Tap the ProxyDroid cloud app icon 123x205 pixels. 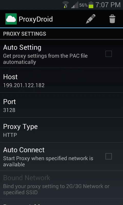click(x=11, y=19)
